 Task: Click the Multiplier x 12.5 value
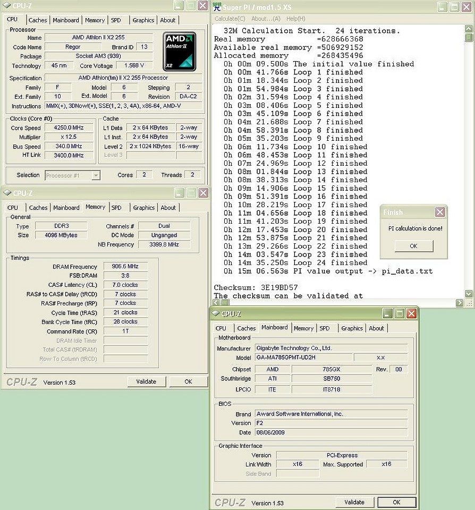tap(69, 137)
